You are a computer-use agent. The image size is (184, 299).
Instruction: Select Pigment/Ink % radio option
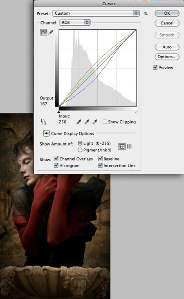click(x=80, y=150)
